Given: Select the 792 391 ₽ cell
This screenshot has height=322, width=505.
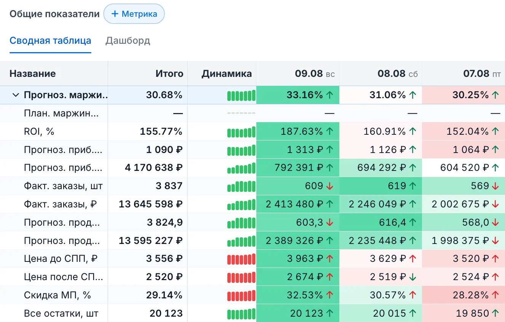Looking at the screenshot, I should pos(298,168).
